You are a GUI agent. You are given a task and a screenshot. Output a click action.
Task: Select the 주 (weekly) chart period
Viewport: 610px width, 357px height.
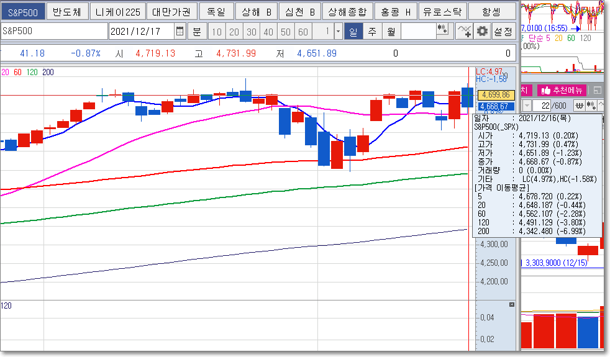coord(372,32)
